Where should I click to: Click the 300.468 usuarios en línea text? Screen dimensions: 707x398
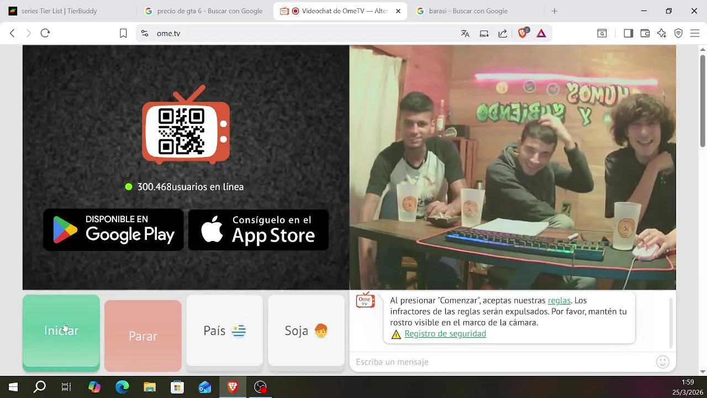(190, 187)
